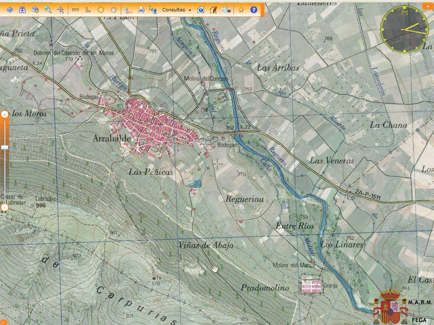Zoom in with the plus button

tap(5, 114)
